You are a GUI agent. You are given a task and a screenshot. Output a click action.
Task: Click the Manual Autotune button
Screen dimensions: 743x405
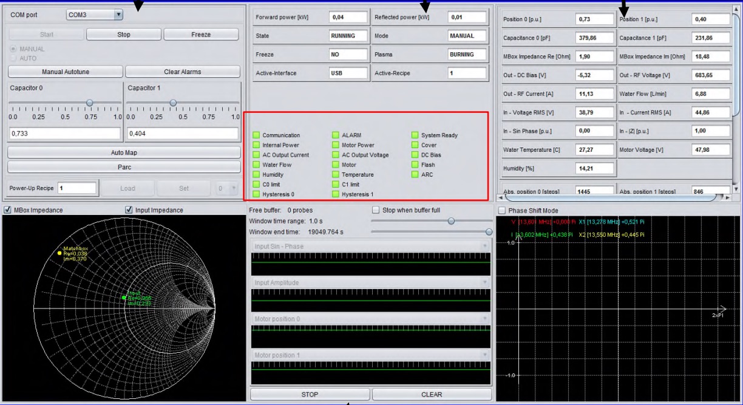tap(66, 72)
